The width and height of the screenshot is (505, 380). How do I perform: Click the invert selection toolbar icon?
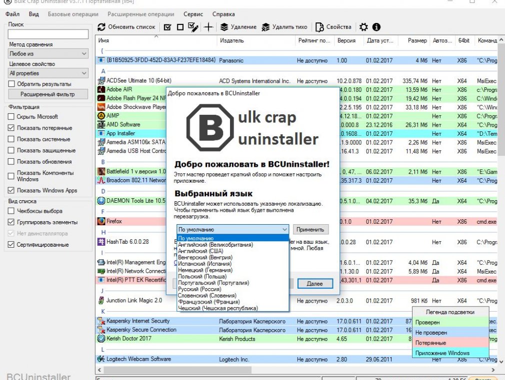pyautogui.click(x=193, y=27)
